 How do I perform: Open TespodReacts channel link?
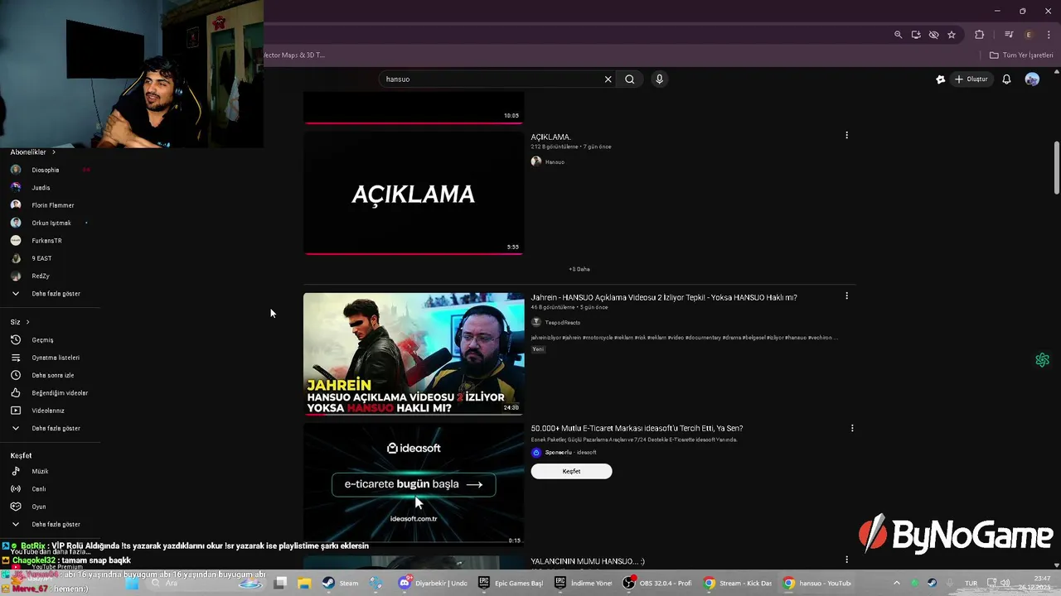[562, 323]
